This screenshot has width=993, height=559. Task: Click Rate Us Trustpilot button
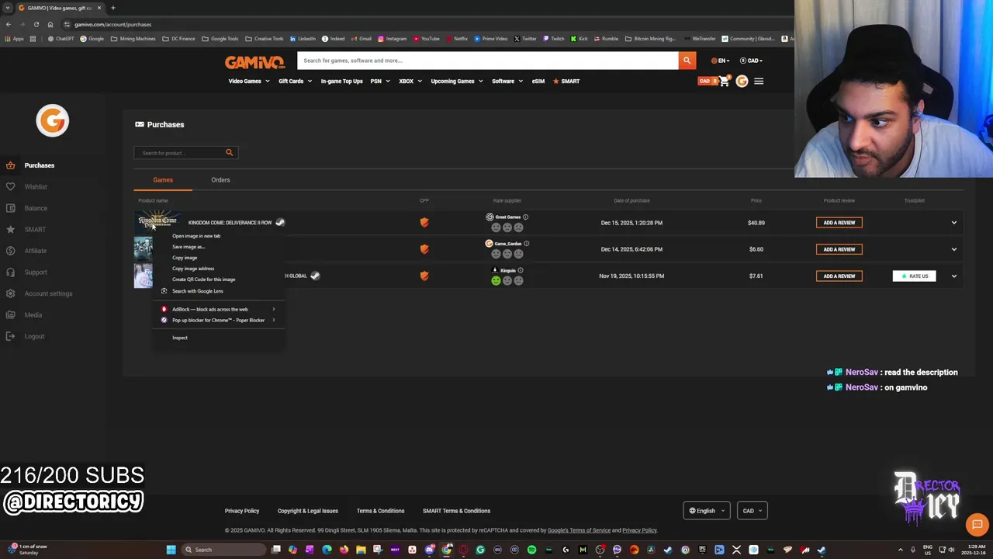pos(915,276)
